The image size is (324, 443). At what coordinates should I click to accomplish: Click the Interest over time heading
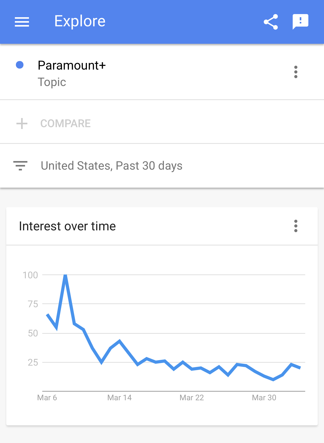click(67, 226)
